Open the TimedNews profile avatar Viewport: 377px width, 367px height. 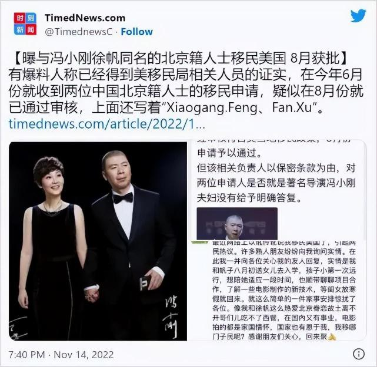(x=25, y=23)
